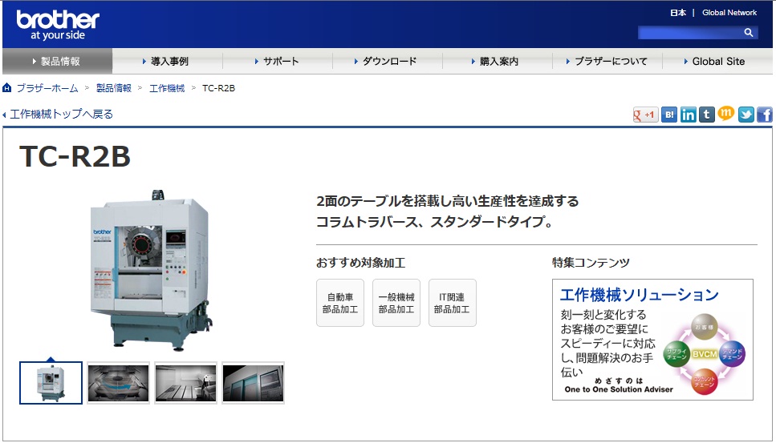Open the ダウンロード menu tab

[387, 61]
